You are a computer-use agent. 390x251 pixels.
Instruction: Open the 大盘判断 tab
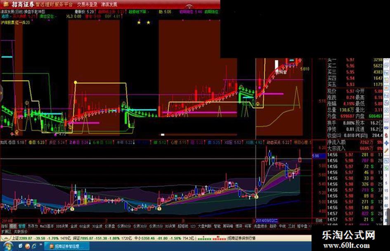[204, 226]
